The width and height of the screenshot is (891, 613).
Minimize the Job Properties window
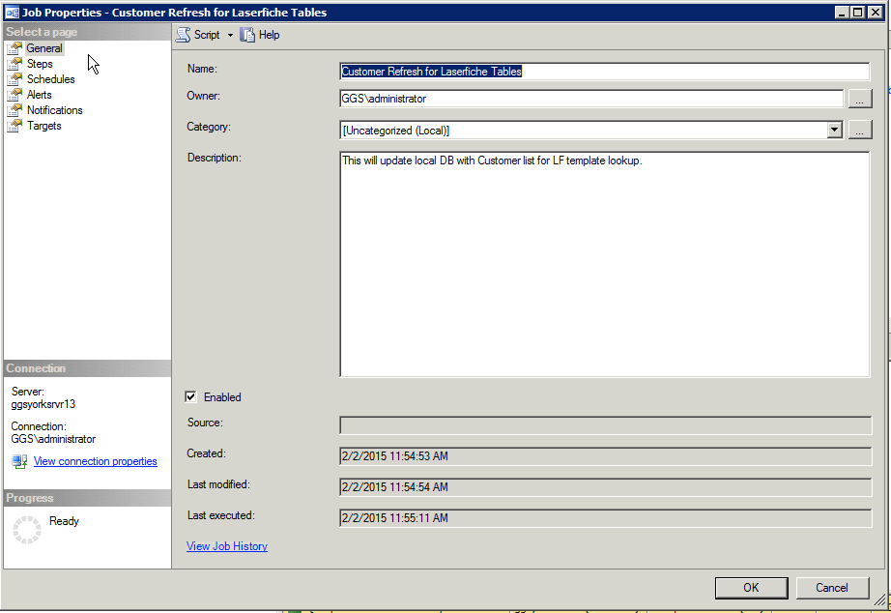(x=844, y=12)
